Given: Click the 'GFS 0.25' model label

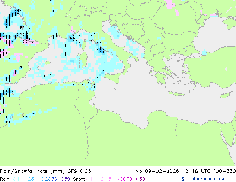Looking at the screenshot, I should point(79,171).
